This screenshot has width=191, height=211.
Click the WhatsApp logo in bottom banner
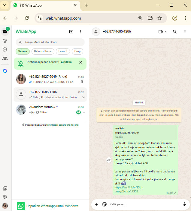21,206
